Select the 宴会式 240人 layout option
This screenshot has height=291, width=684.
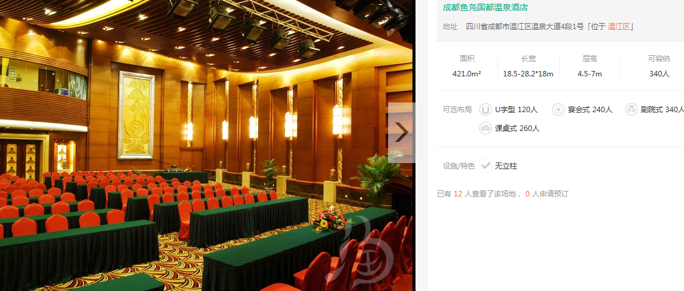(x=590, y=109)
